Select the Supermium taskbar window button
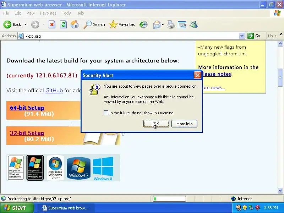This screenshot has height=213, width=284. [x=66, y=208]
